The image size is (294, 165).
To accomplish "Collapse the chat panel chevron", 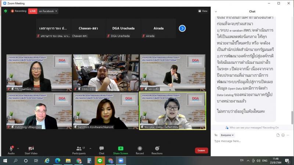I will [x=216, y=12].
